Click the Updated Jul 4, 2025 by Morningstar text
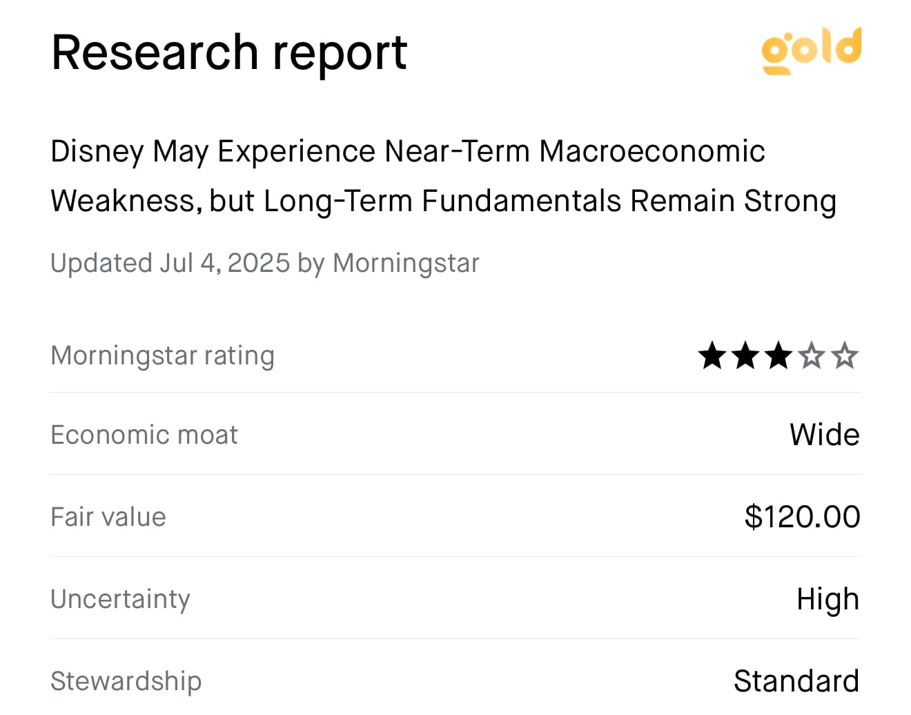 (265, 263)
